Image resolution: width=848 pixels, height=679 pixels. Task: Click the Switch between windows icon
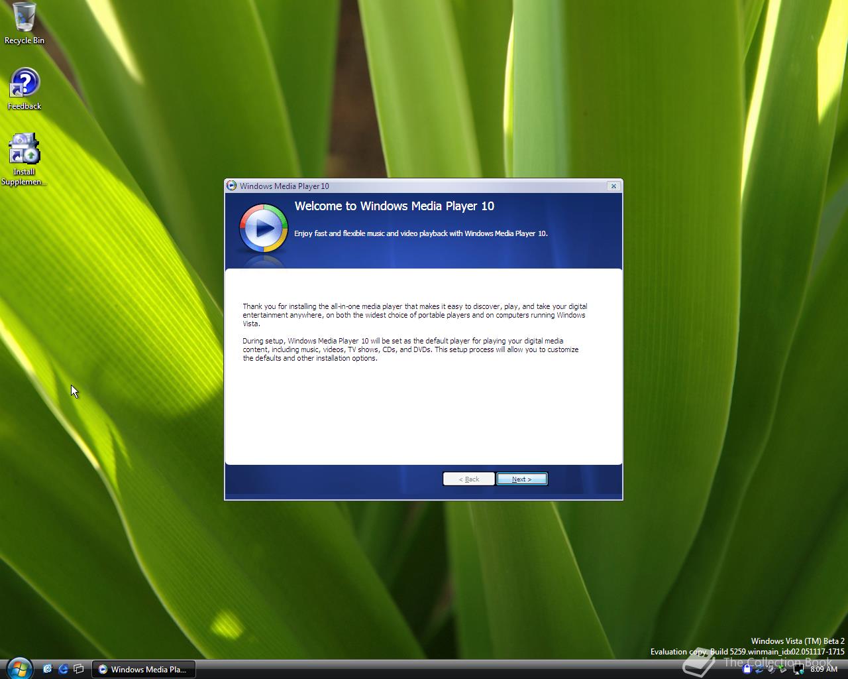tap(79, 669)
